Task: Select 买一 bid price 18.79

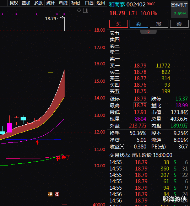Action: click(x=140, y=66)
